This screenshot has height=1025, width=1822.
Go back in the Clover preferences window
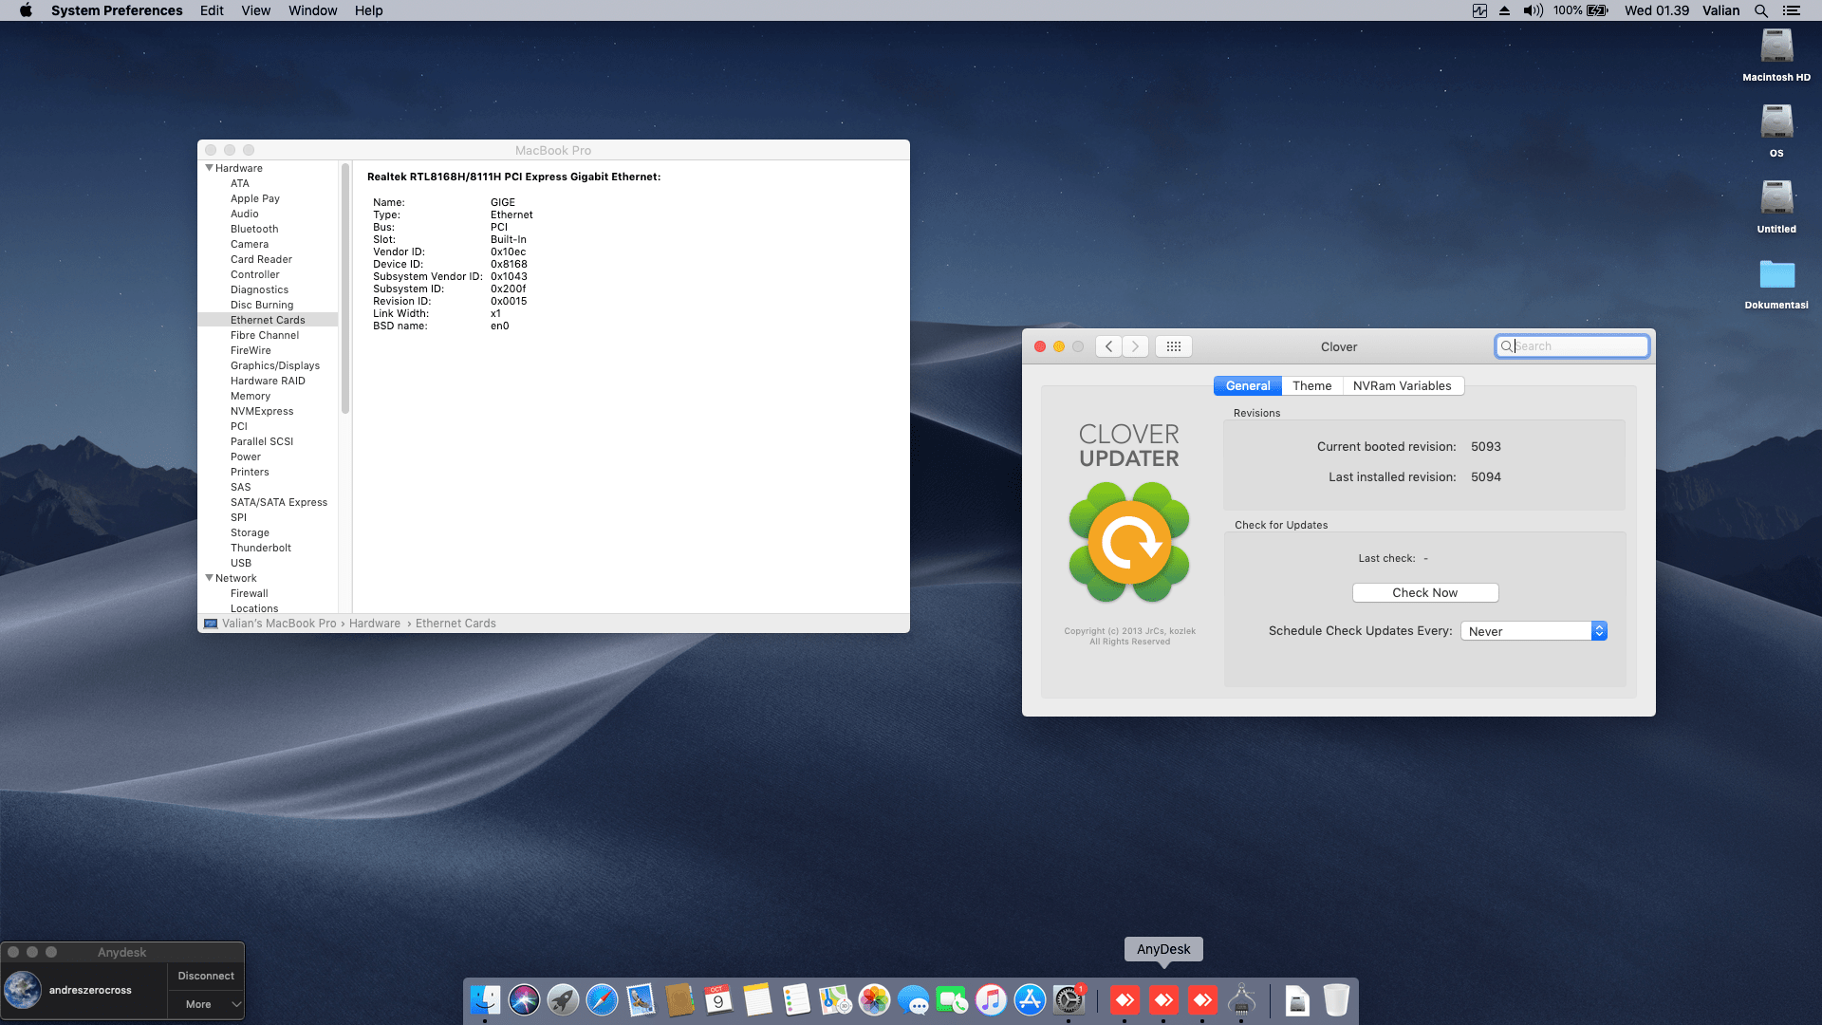click(1108, 346)
